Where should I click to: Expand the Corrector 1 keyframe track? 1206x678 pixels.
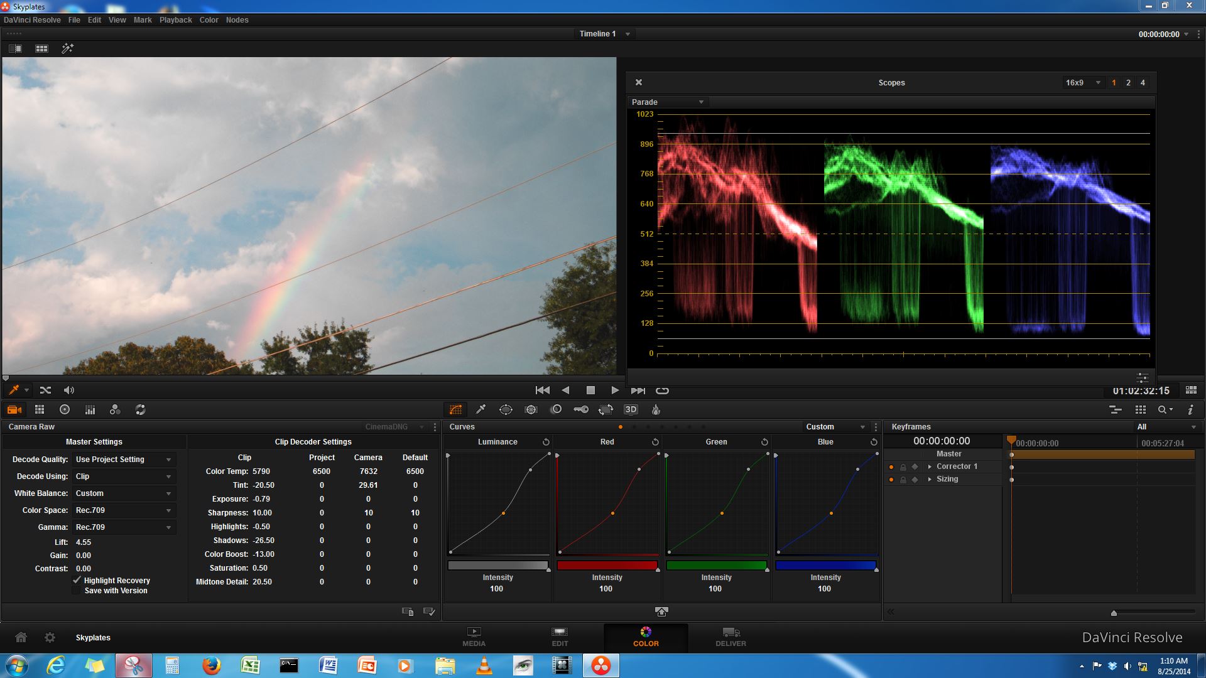click(930, 466)
